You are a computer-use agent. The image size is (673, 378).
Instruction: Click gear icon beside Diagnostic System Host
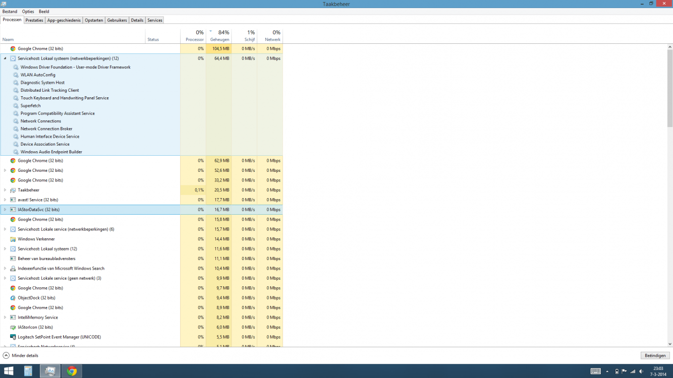[x=16, y=83]
